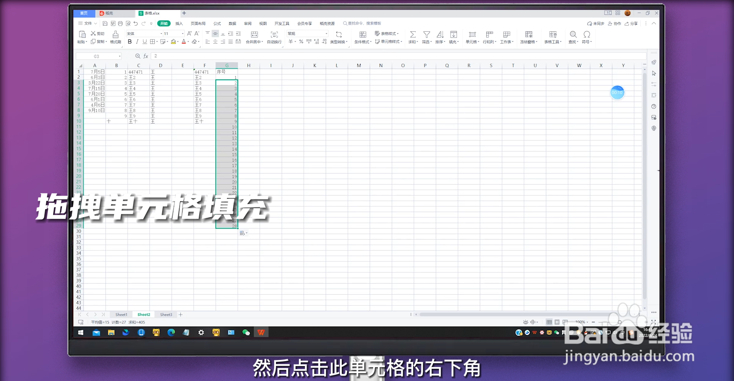This screenshot has height=381, width=734.
Task: Click the add new sheet button
Action: pyautogui.click(x=180, y=314)
